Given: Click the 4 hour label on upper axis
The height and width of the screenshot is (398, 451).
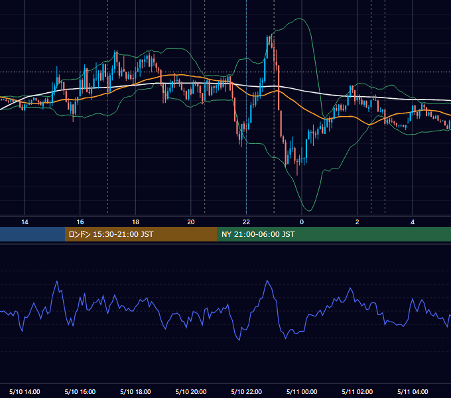Looking at the screenshot, I should [413, 222].
